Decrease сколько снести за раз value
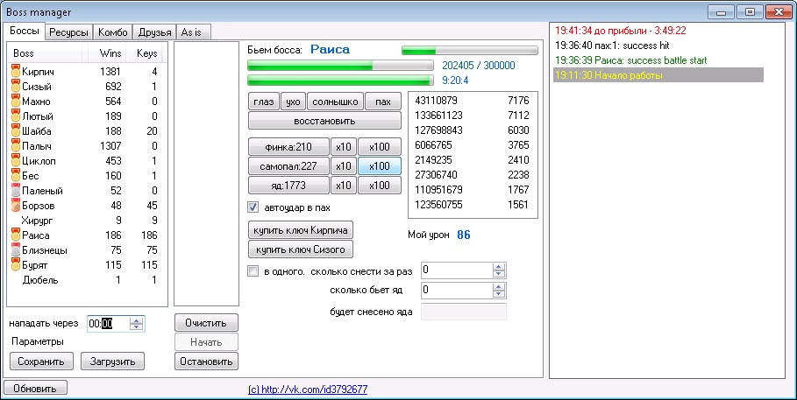The height and width of the screenshot is (400, 797). pyautogui.click(x=499, y=274)
